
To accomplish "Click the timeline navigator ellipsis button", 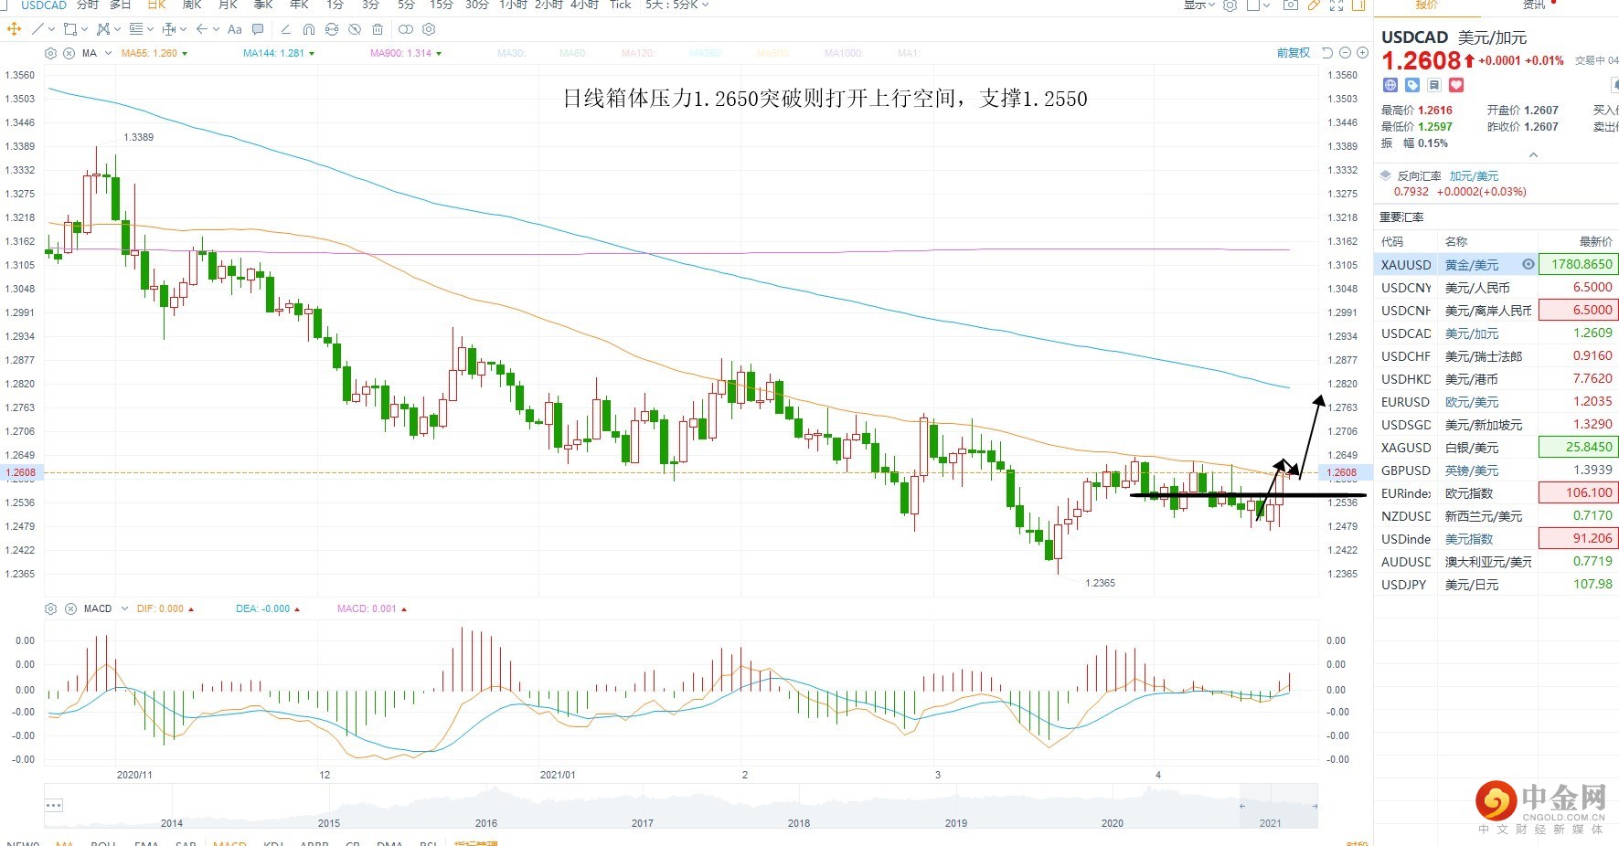I will 54,805.
